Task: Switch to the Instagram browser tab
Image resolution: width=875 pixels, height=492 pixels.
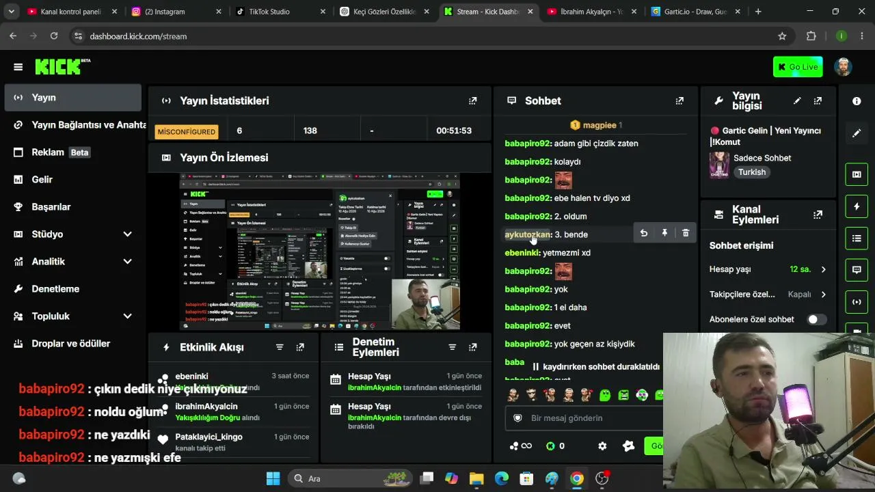Action: 176,12
